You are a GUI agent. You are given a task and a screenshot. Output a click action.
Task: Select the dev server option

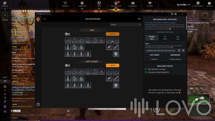coord(178,38)
